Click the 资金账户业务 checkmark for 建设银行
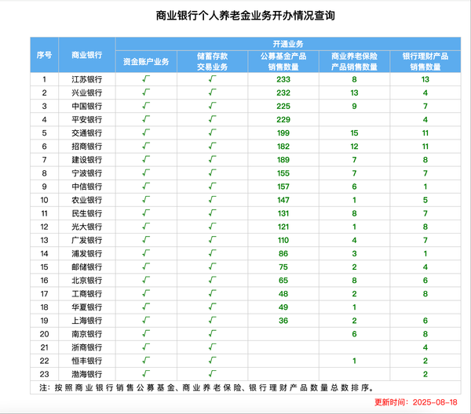Viewport: 471px width, 414px height. [x=146, y=159]
